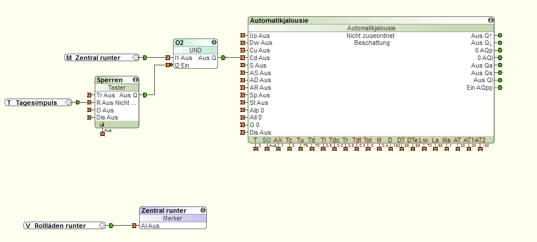Image resolution: width=537 pixels, height=242 pixels.
Task: Click circle icon on M_Zentral runter reference
Action: pos(136,58)
